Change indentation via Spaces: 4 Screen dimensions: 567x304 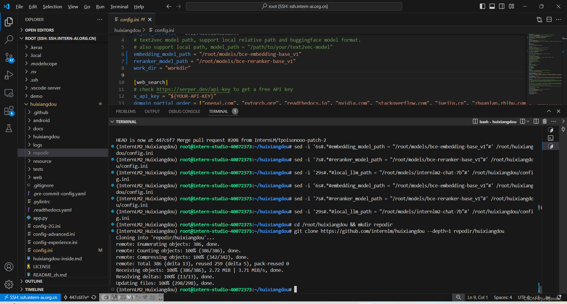click(503, 297)
